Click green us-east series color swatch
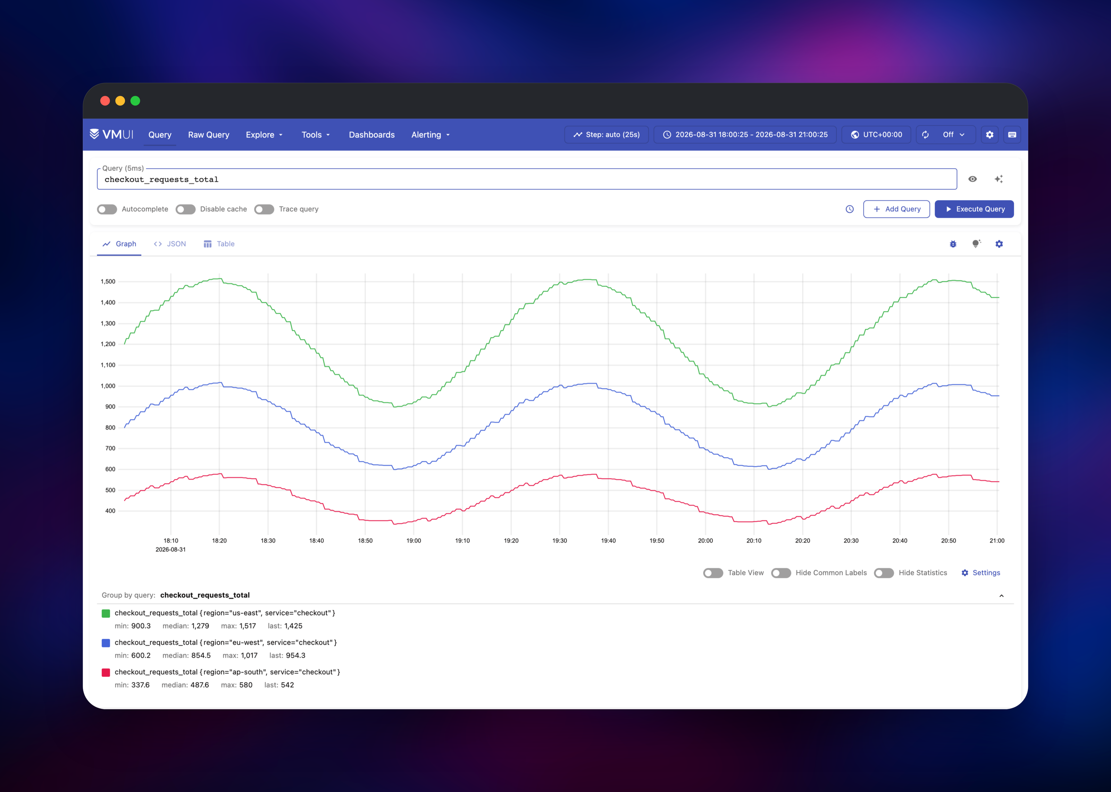Viewport: 1111px width, 792px height. click(x=106, y=614)
